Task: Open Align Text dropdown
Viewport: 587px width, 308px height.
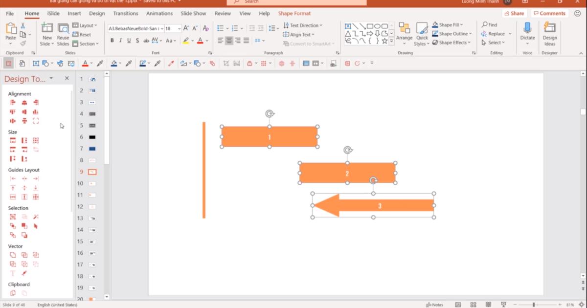Action: click(x=299, y=35)
